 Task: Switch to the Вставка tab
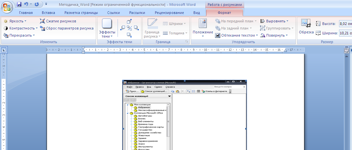pos(48,13)
